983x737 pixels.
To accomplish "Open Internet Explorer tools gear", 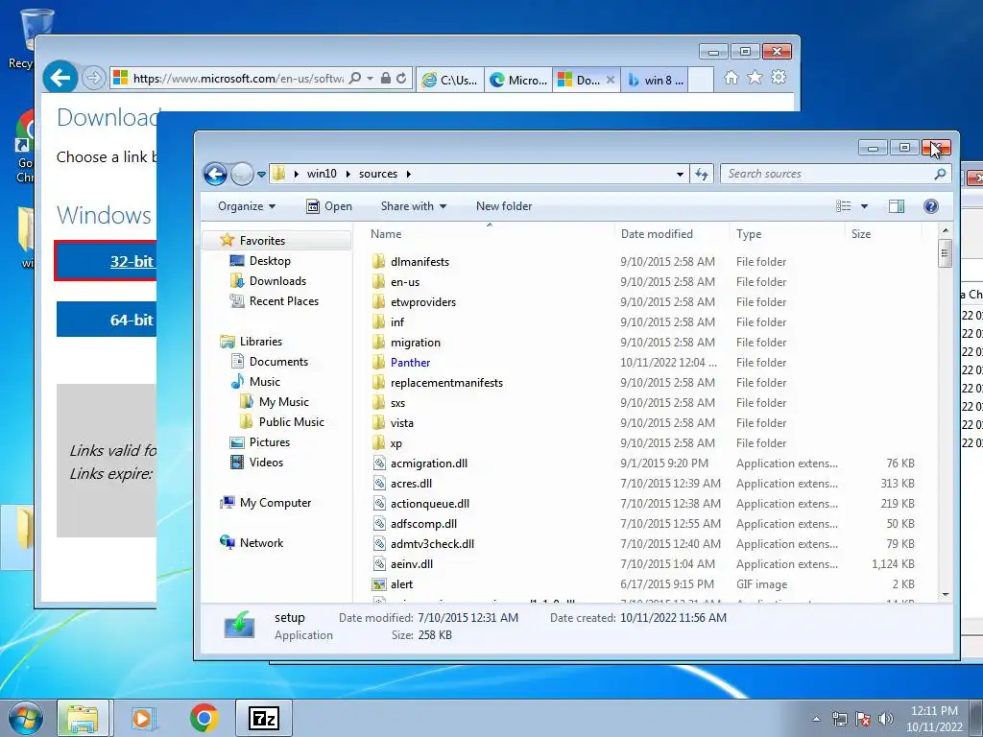I will coord(779,77).
